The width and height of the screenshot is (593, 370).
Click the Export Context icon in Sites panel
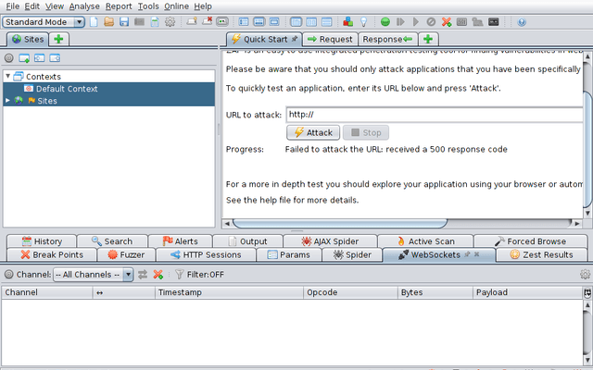55,58
